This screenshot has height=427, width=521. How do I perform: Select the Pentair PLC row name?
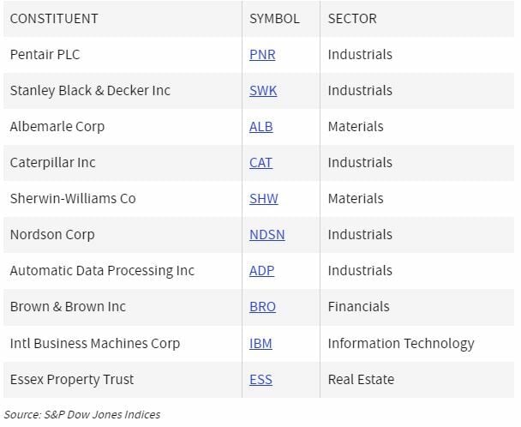[x=45, y=55]
